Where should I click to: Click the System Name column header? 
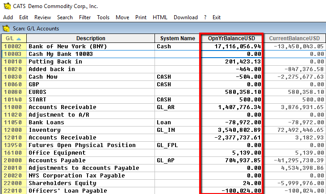178,38
